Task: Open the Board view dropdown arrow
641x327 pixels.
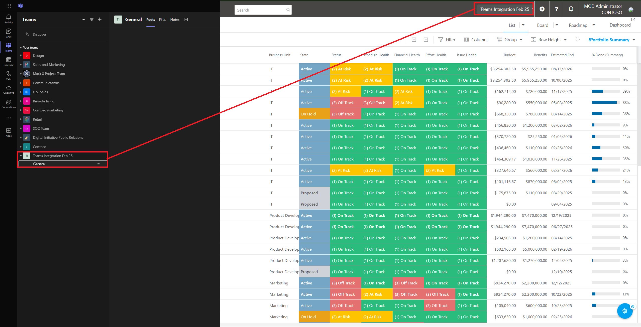Action: click(557, 25)
